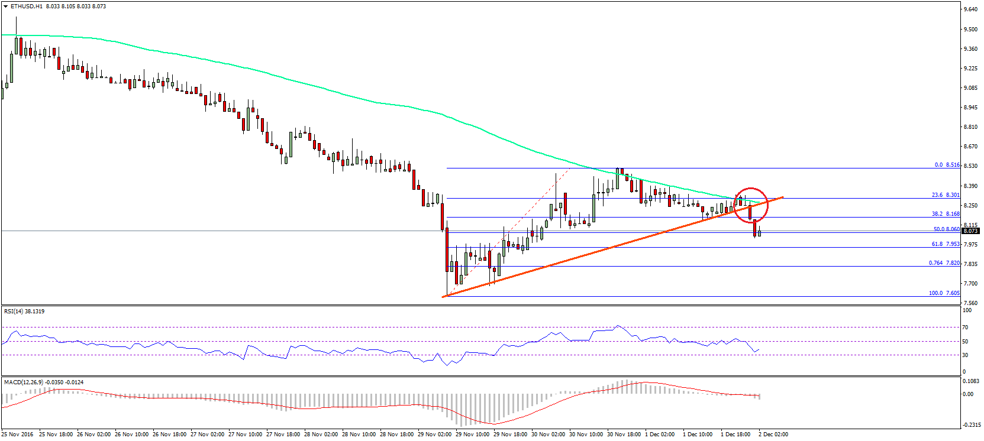
Task: Select price axis value 7.835
Action: tap(970, 264)
